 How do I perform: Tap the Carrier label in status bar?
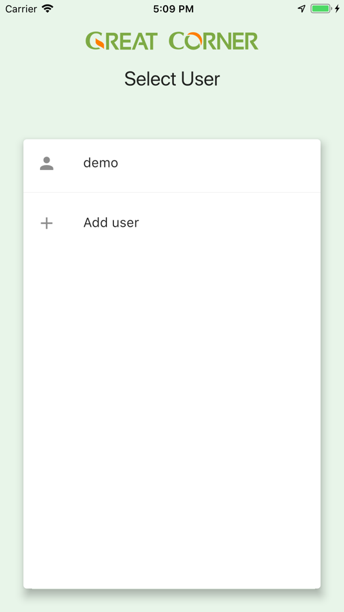(x=21, y=8)
